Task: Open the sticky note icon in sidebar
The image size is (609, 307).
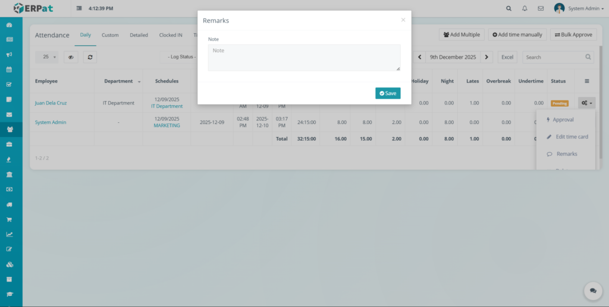Action: [10, 100]
